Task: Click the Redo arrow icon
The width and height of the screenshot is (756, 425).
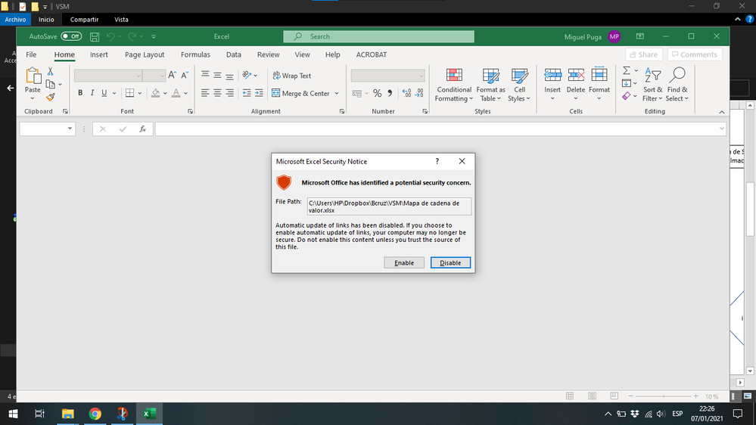Action: (132, 36)
